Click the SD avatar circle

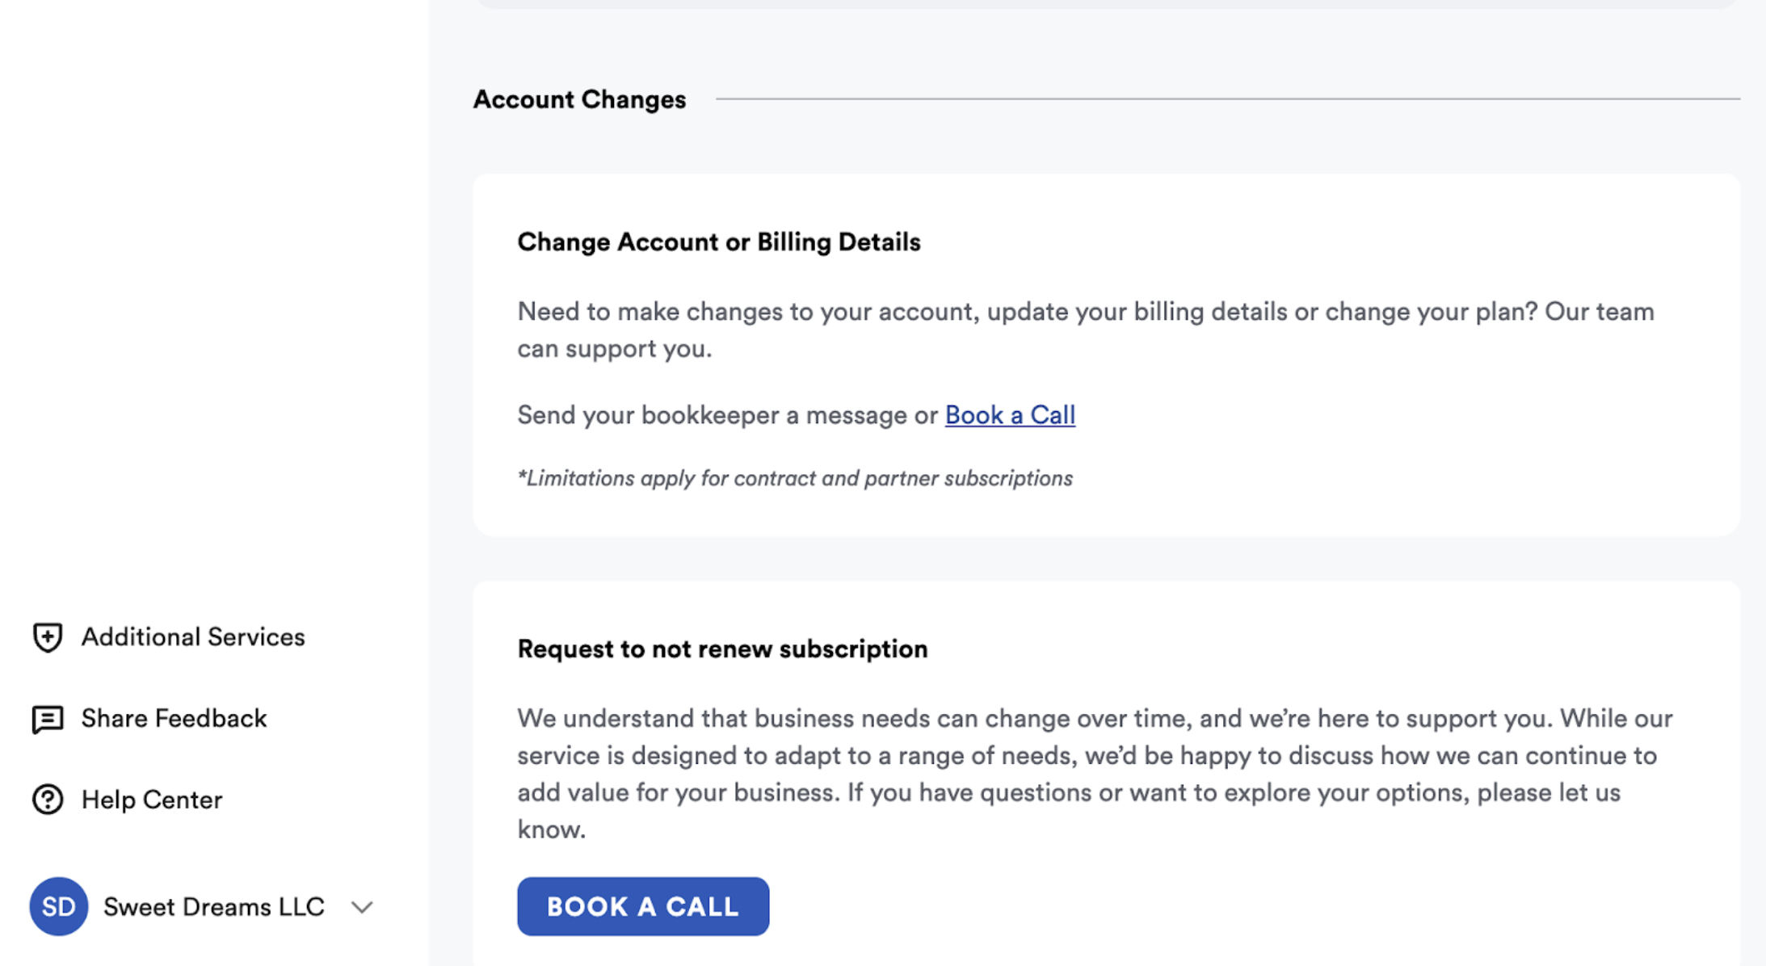(x=59, y=906)
